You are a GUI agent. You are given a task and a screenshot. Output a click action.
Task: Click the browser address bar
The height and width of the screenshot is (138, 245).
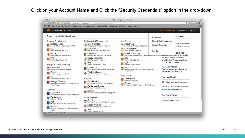[124, 23]
